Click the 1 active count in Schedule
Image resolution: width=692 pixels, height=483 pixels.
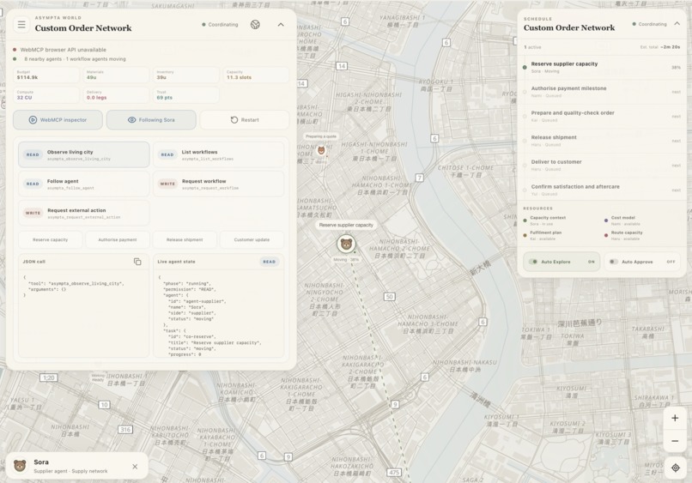[x=532, y=47]
